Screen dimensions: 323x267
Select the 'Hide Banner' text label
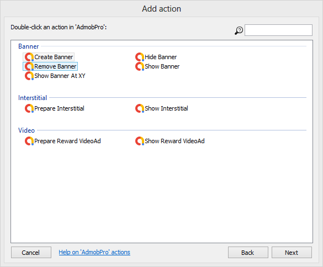161,57
